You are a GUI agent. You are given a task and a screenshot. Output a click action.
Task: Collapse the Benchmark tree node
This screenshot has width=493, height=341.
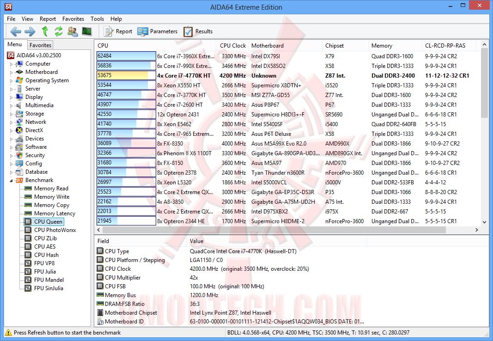pyautogui.click(x=11, y=180)
